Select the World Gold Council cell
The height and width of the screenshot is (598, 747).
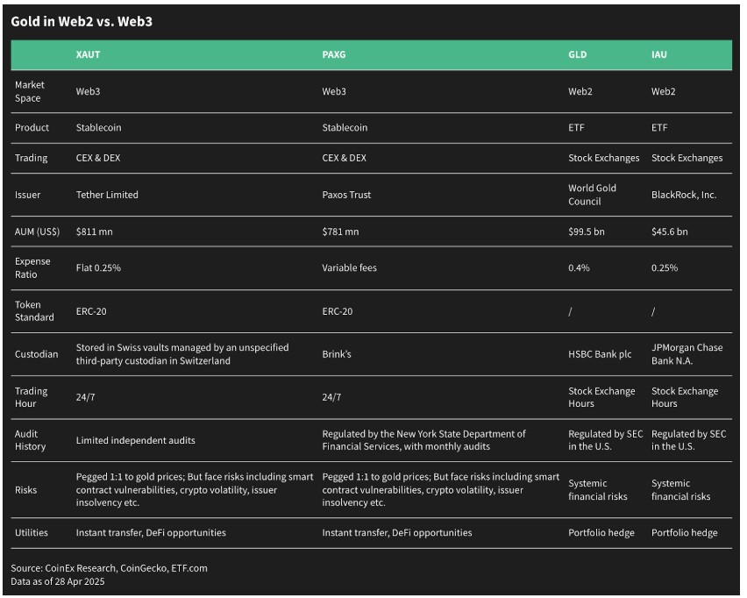tap(592, 195)
